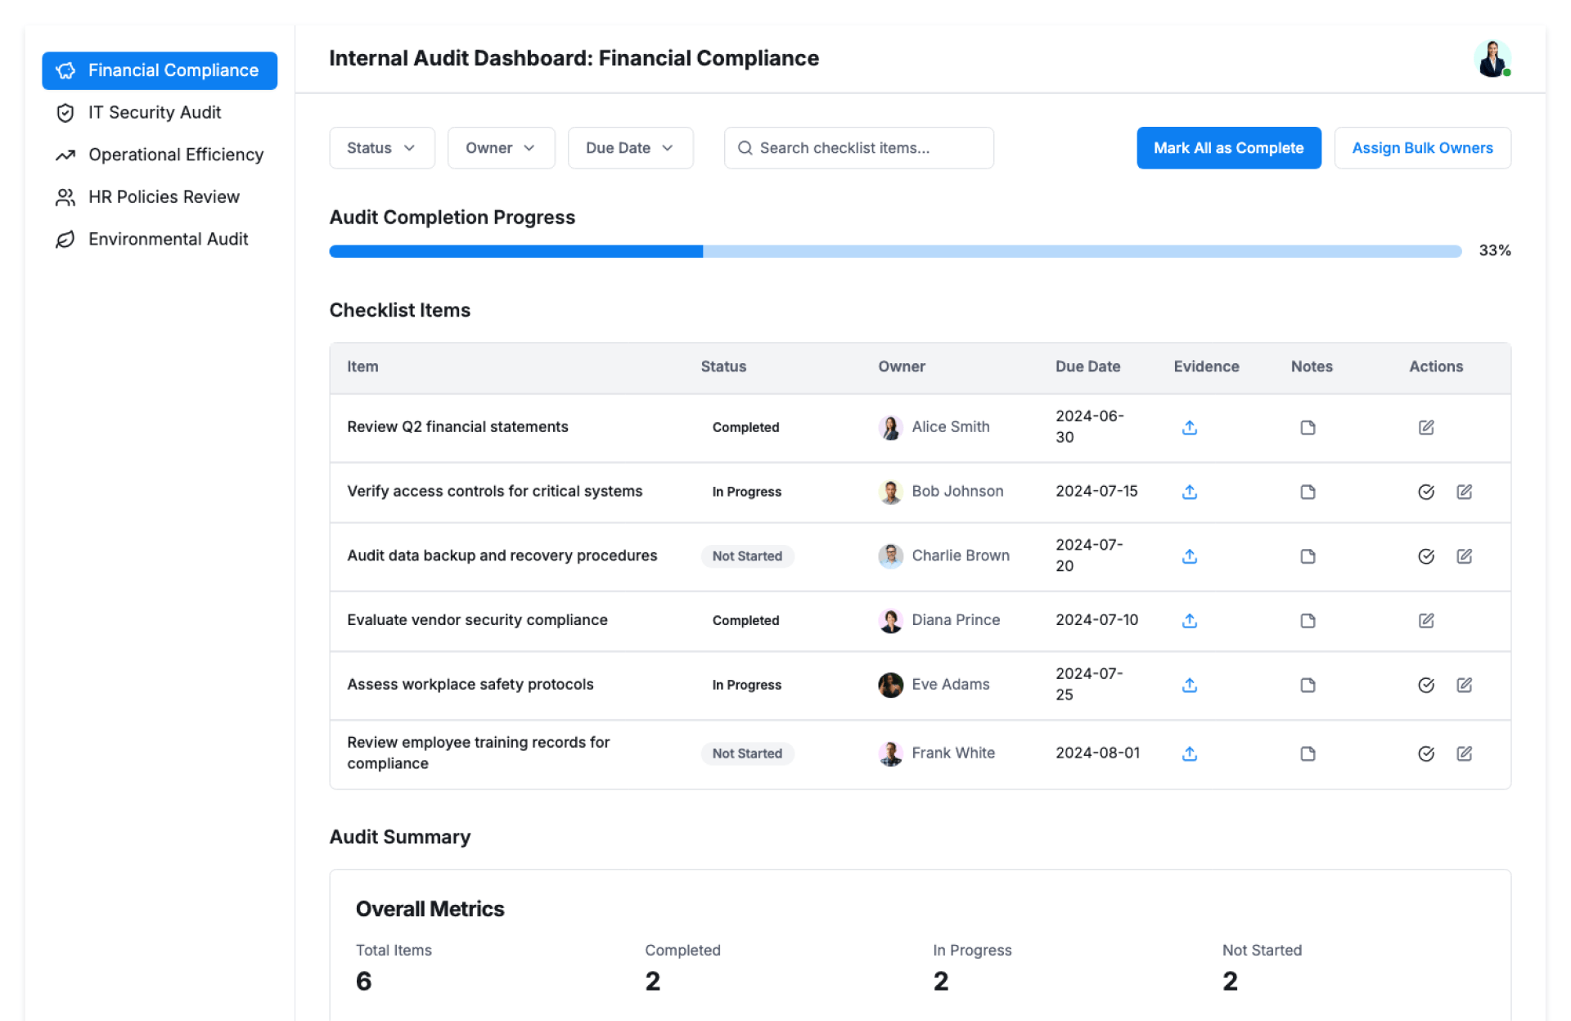Screen dimensions: 1571x1021
Task: Click Assign Bulk Owners button
Action: pos(1421,148)
